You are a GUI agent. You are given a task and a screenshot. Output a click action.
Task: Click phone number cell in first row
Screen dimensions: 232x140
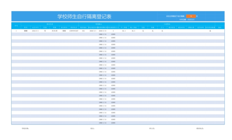click(x=74, y=30)
